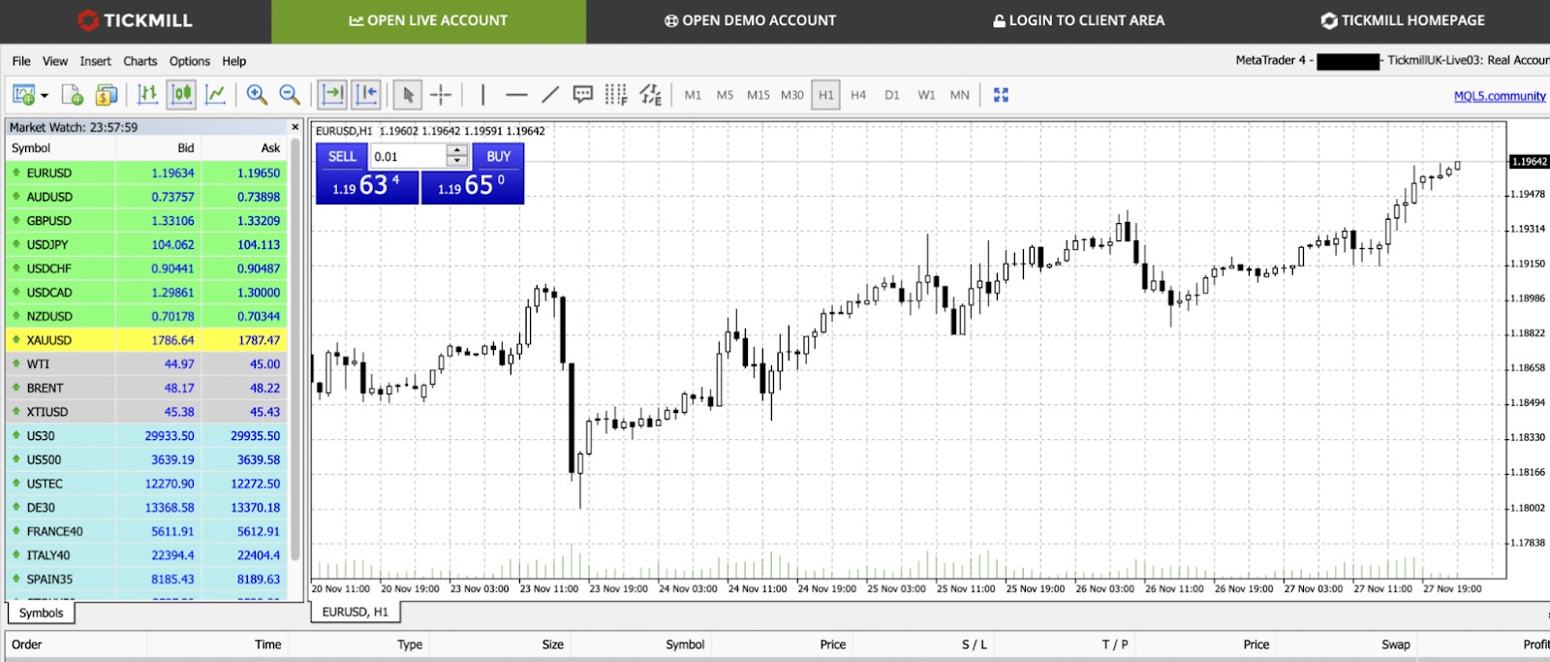The height and width of the screenshot is (662, 1550).
Task: Open the View menu
Action: pos(55,61)
